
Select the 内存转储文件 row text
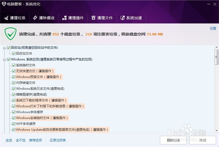(x=26, y=83)
